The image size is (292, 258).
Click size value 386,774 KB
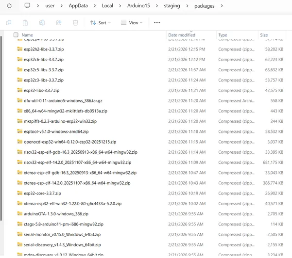click(273, 183)
